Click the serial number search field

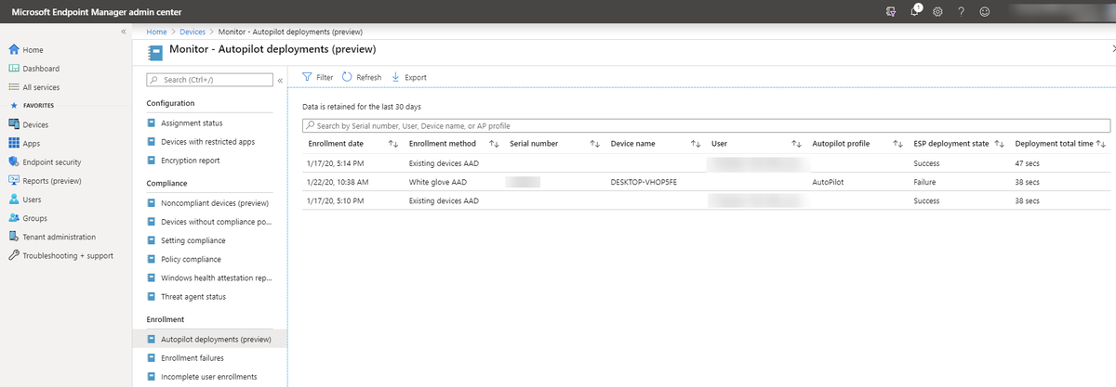click(x=707, y=125)
